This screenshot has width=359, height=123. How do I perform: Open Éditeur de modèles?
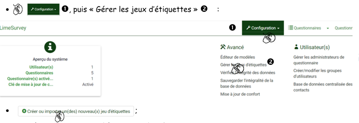238,57
